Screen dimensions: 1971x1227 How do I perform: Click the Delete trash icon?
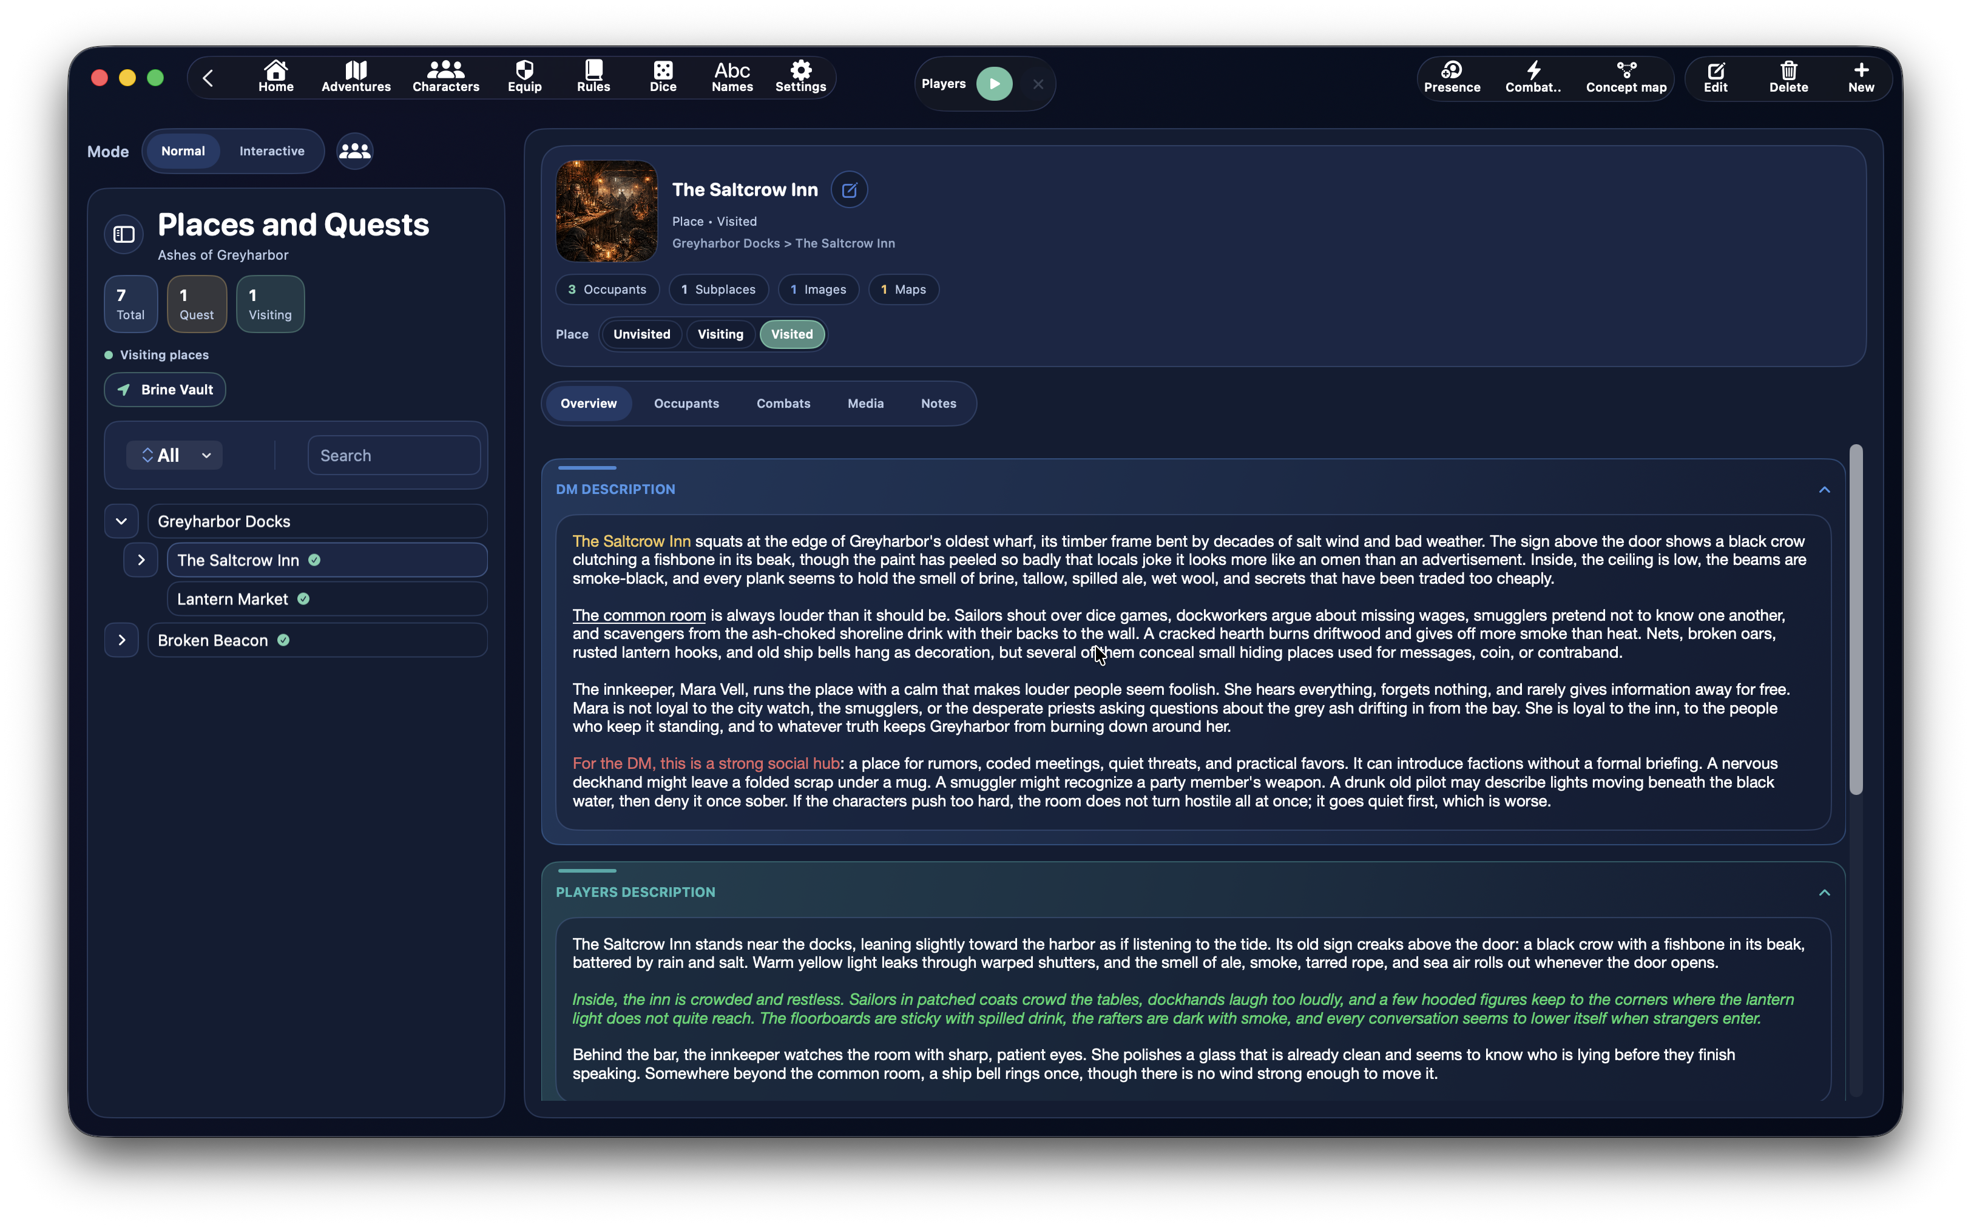pyautogui.click(x=1788, y=77)
